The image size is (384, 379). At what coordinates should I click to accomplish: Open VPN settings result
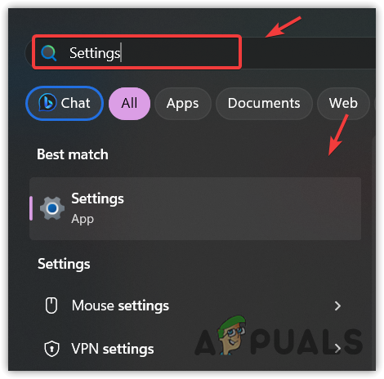(194, 349)
